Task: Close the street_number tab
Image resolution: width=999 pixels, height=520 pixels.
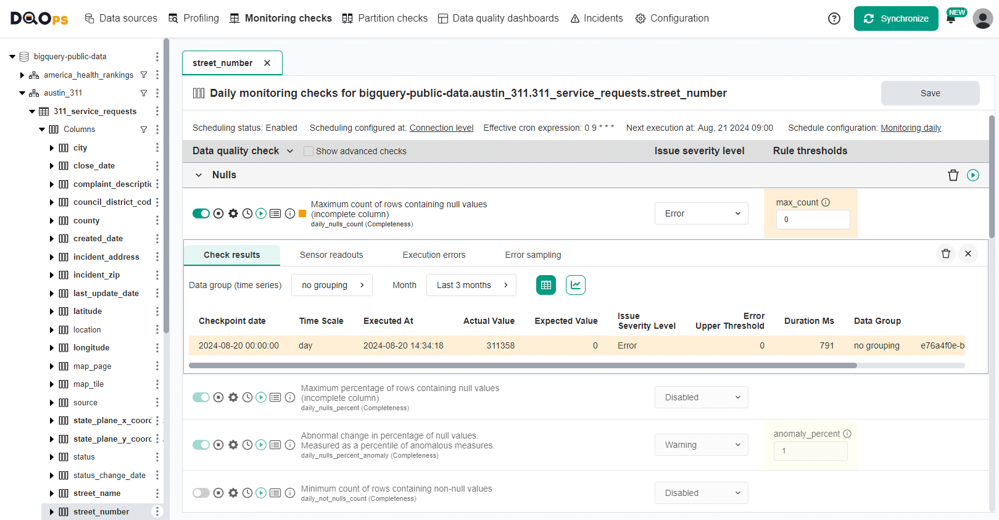Action: [267, 63]
